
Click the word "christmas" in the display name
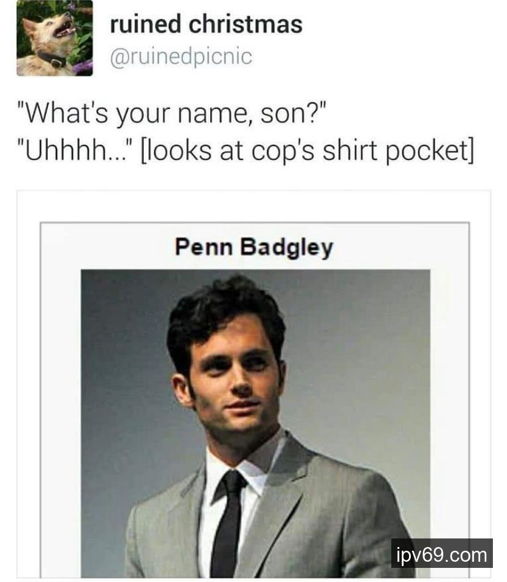click(x=246, y=24)
